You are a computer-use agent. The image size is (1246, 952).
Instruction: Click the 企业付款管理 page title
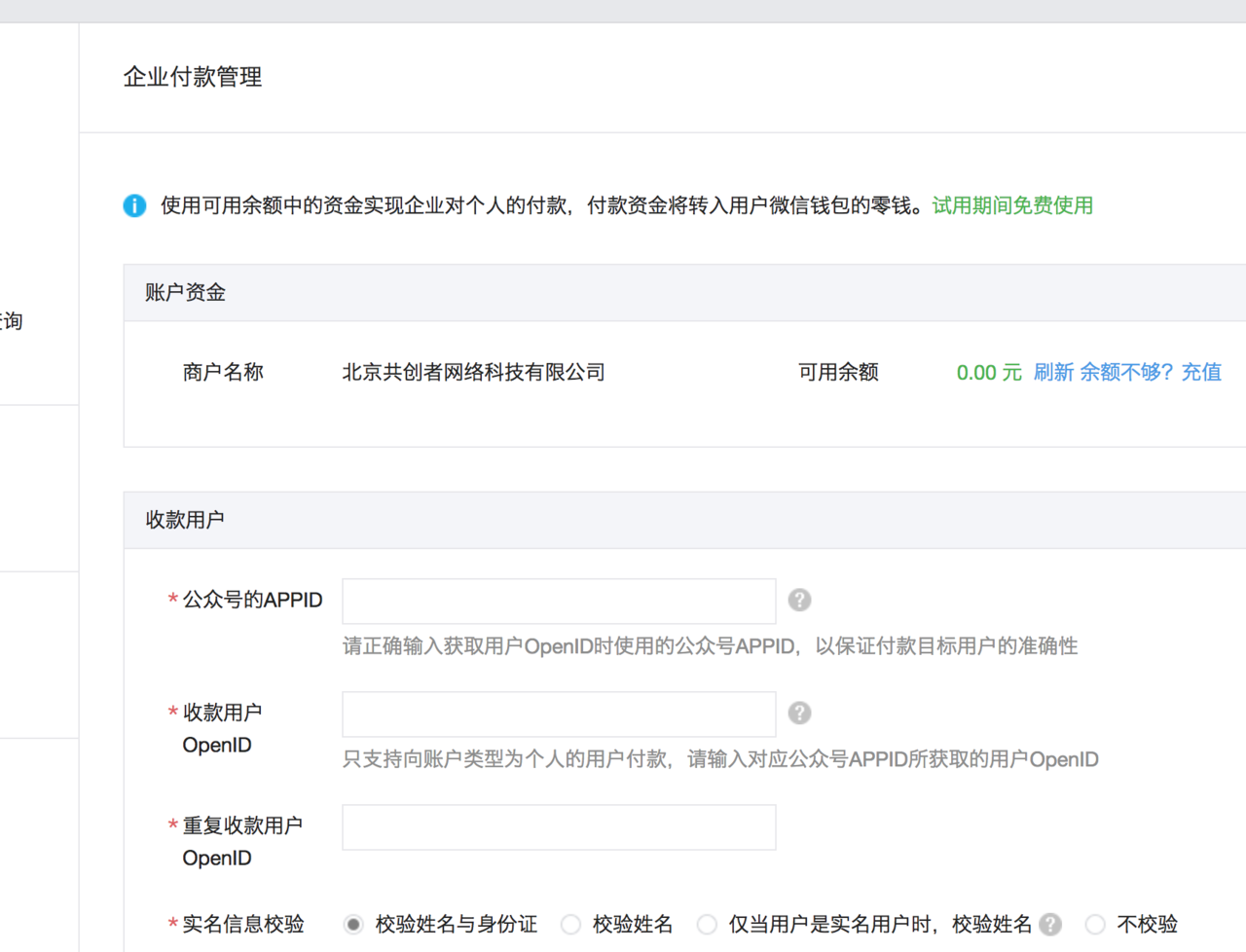click(x=193, y=77)
